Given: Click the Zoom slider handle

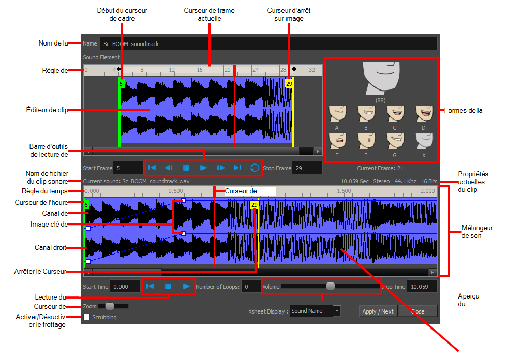Looking at the screenshot, I should coord(110,306).
